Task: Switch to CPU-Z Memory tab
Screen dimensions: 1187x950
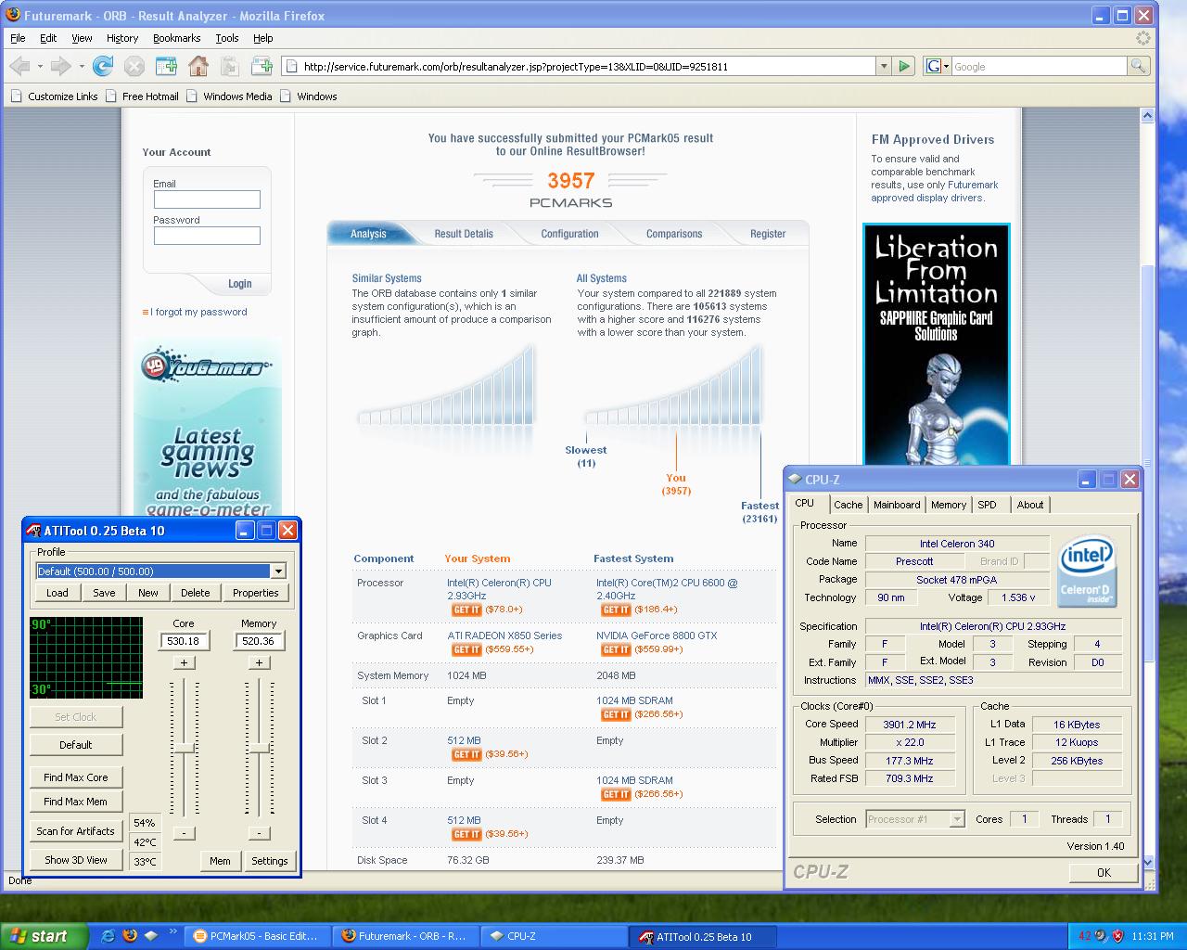Action: pyautogui.click(x=949, y=505)
